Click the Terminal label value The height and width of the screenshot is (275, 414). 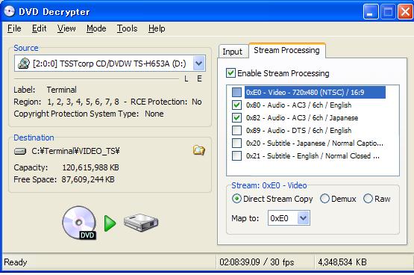tap(61, 90)
